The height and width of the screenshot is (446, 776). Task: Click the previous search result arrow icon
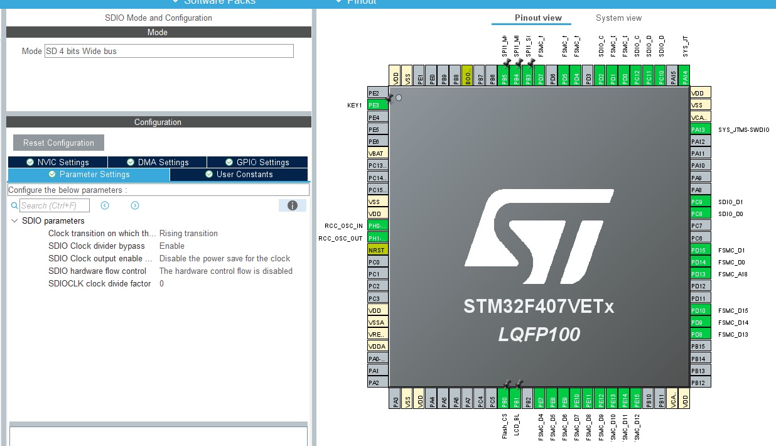click(105, 205)
